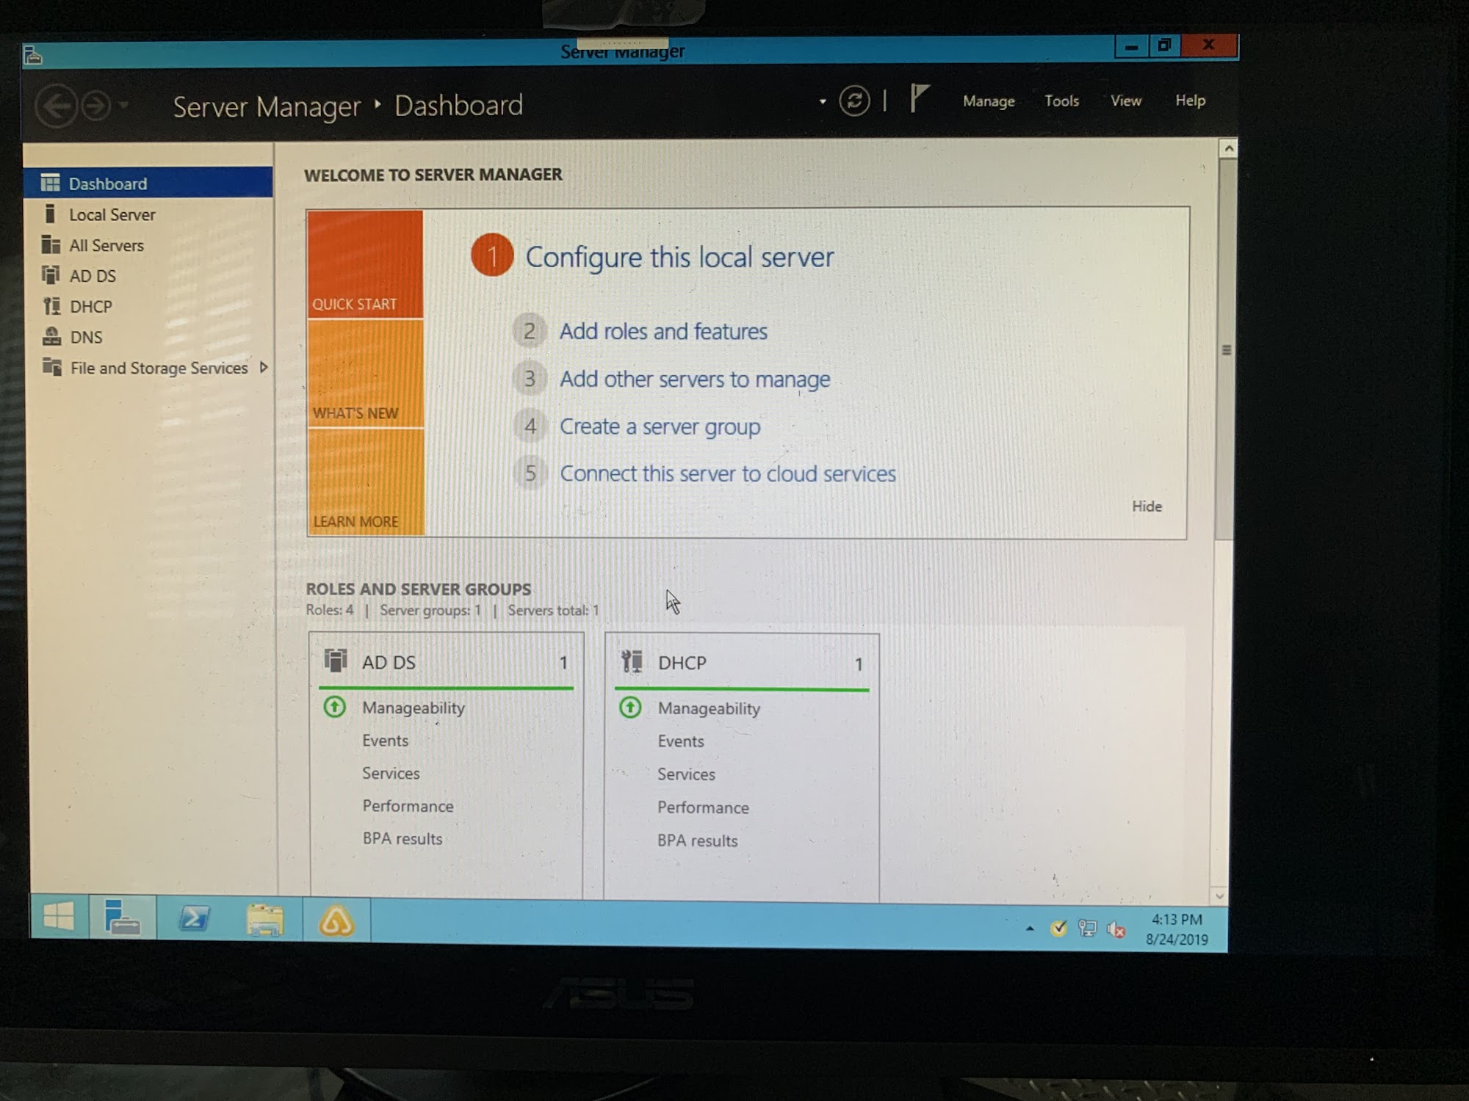
Task: Open Performance in AD DS tile
Action: [x=408, y=806]
